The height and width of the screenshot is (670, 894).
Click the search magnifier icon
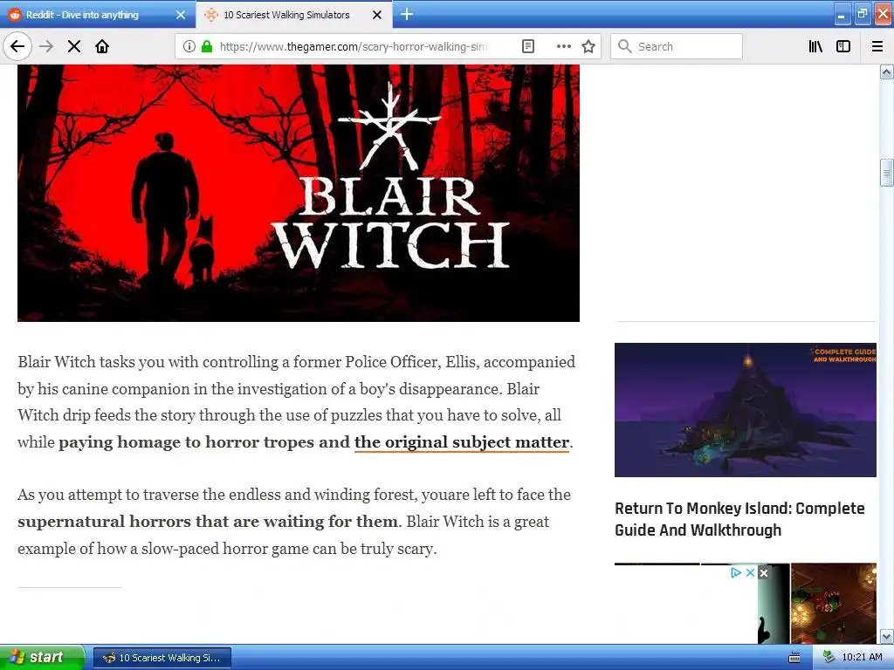625,46
